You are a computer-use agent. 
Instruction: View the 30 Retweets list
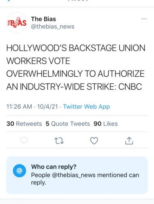[24, 124]
